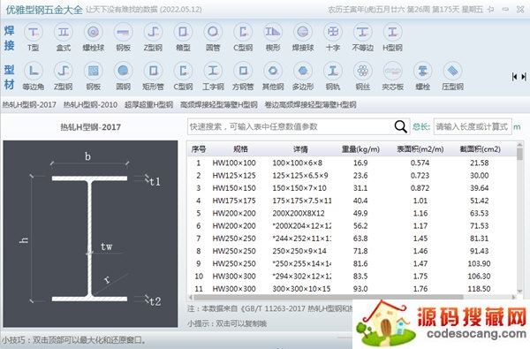Select the 压型钢 icon
The image size is (530, 349).
[x=452, y=71]
